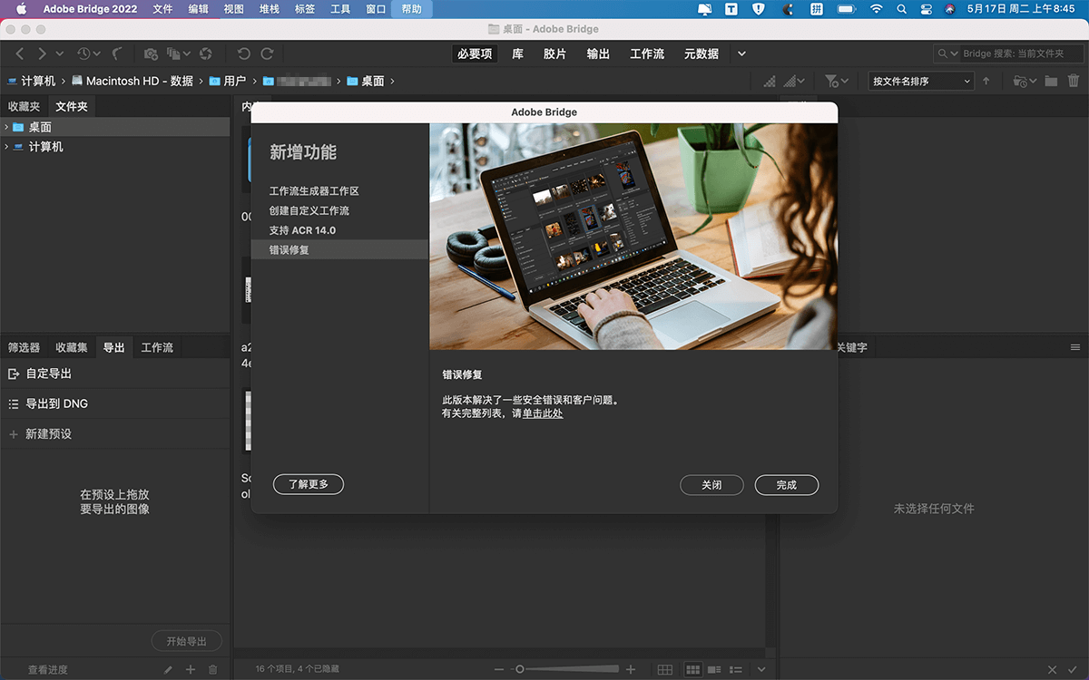Viewport: 1089px width, 680px height.
Task: Open the 文件夹 panel tab
Action: point(72,106)
